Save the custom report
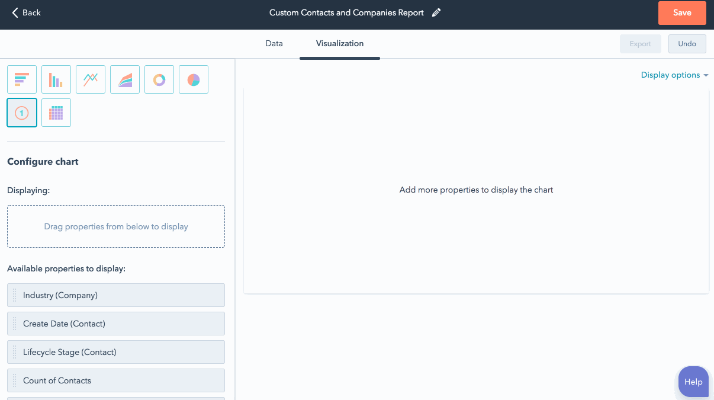The width and height of the screenshot is (714, 400). pyautogui.click(x=682, y=13)
